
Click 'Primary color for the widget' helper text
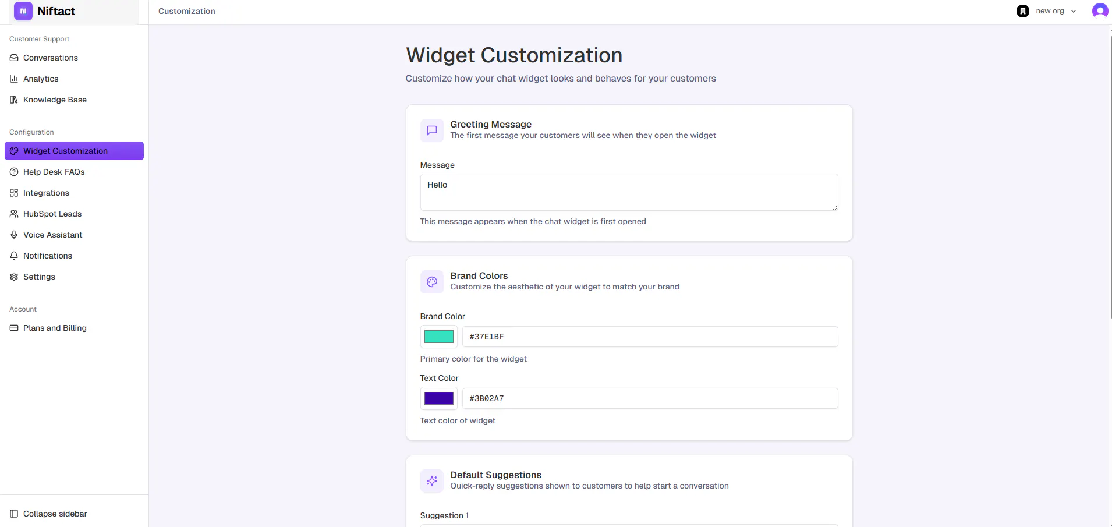click(x=473, y=359)
